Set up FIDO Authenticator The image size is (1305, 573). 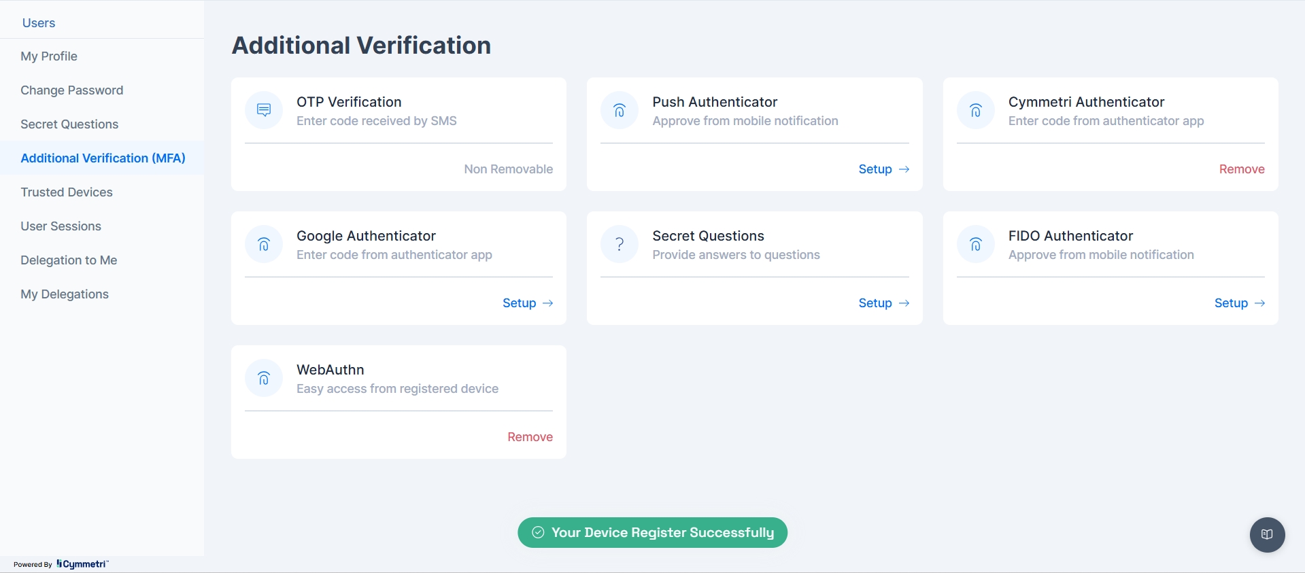coord(1238,303)
